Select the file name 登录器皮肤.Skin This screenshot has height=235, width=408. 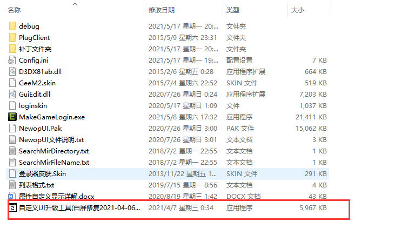coord(42,173)
